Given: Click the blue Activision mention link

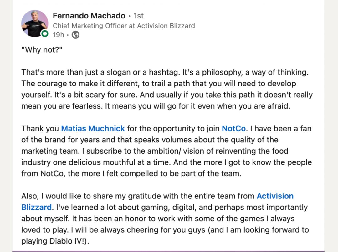Looking at the screenshot, I should click(x=275, y=196).
